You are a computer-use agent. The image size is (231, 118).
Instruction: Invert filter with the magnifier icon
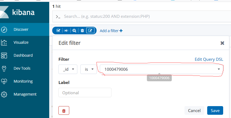click(x=74, y=31)
